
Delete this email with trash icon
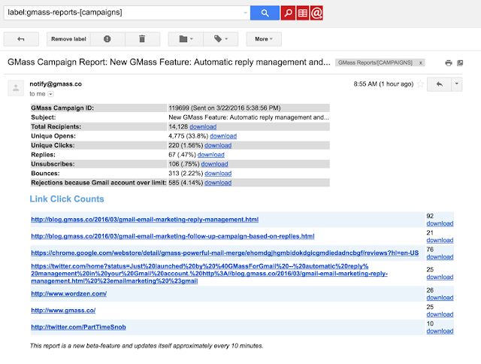142,39
